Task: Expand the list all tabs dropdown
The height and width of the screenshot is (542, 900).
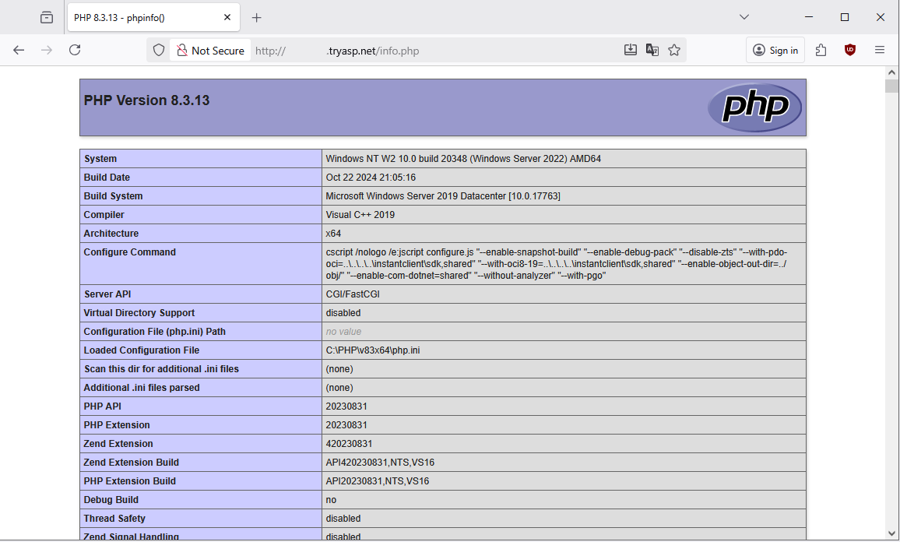Action: pos(744,17)
